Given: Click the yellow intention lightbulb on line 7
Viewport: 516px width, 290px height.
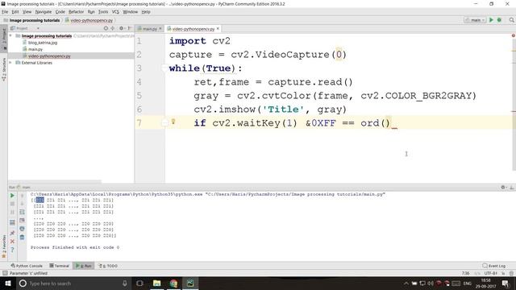Looking at the screenshot, I should tap(173, 122).
